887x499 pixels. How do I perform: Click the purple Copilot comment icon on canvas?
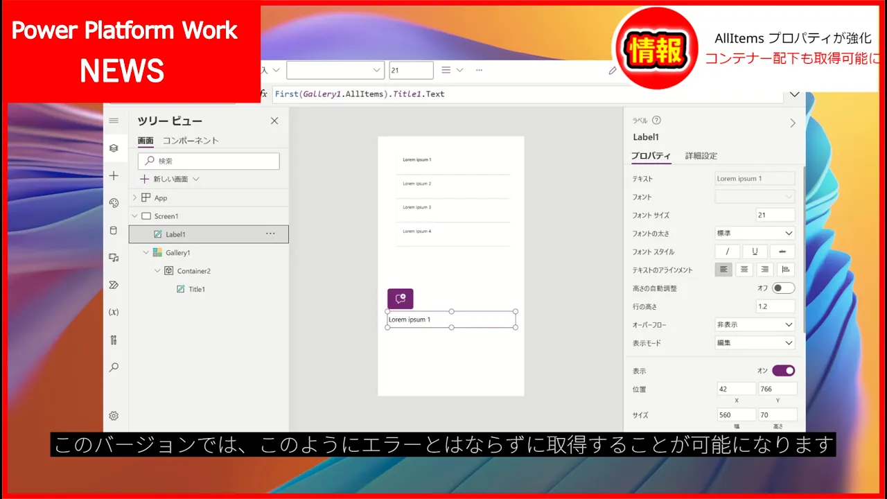click(x=400, y=299)
